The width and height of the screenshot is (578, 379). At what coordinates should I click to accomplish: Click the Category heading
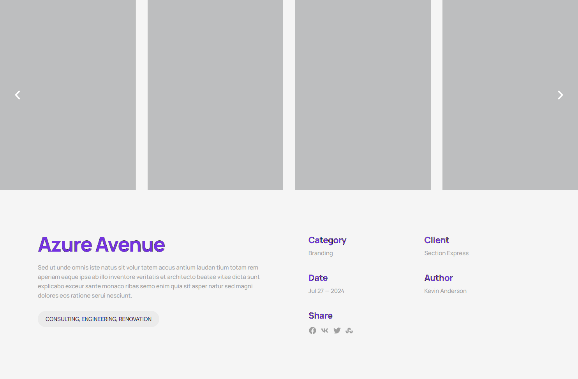[327, 240]
